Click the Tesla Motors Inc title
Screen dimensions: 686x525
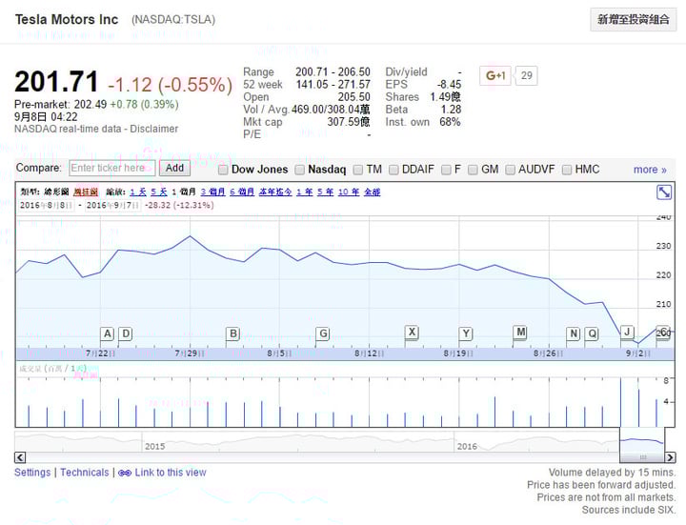pos(67,20)
